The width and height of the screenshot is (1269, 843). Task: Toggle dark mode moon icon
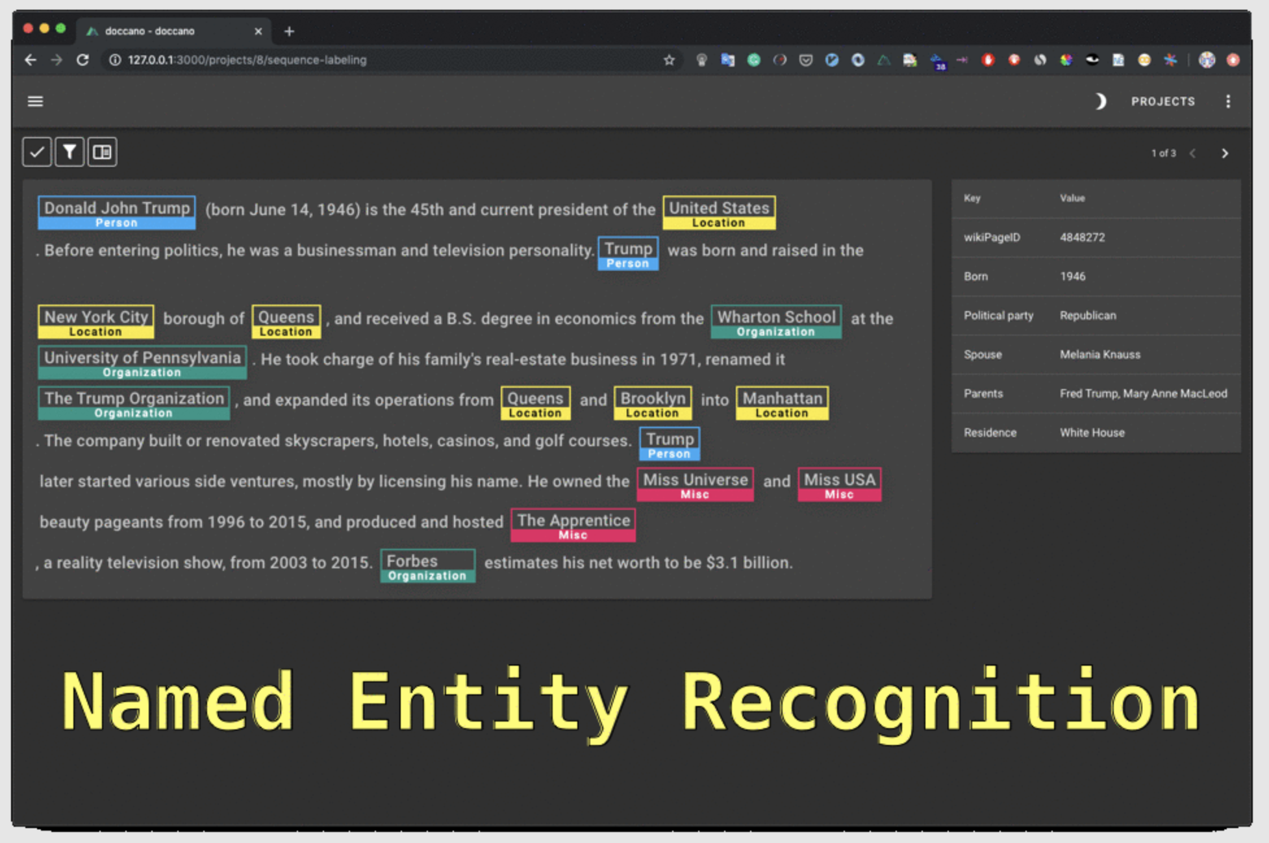1100,101
